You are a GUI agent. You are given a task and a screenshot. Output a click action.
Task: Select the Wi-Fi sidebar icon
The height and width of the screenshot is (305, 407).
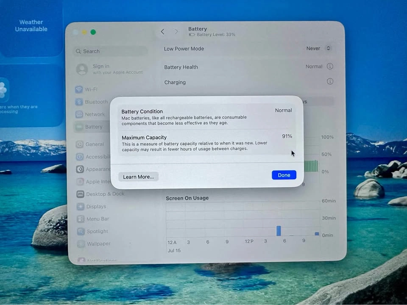(x=79, y=89)
